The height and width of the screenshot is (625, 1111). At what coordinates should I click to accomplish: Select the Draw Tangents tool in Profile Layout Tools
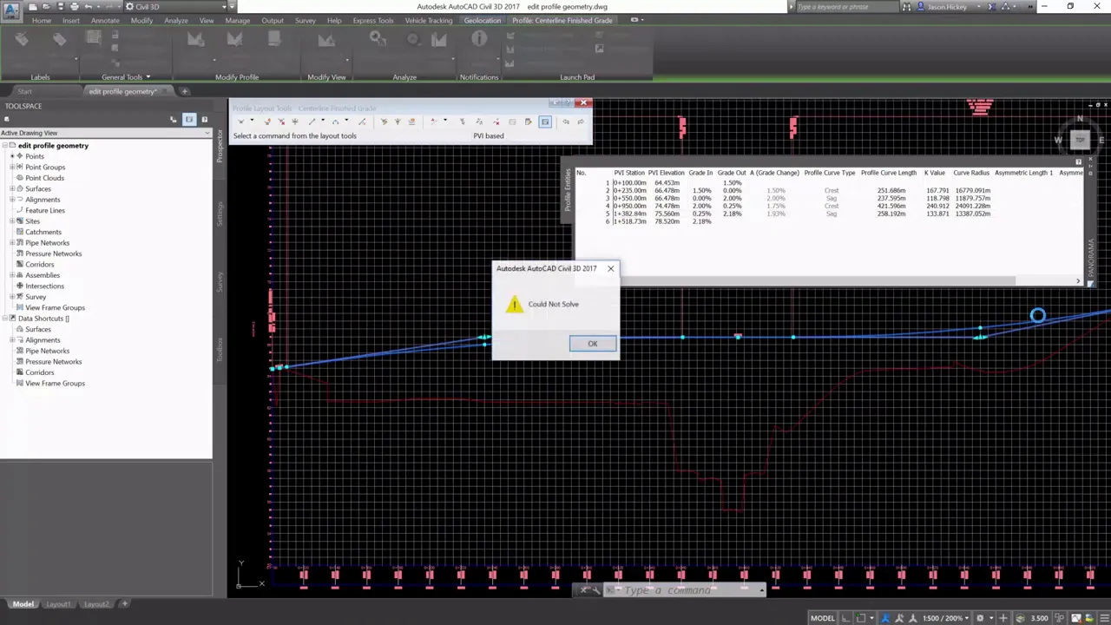point(241,122)
